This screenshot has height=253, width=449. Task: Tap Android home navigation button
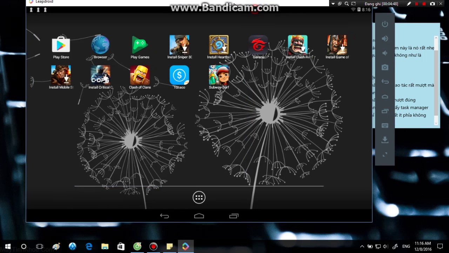click(x=199, y=216)
